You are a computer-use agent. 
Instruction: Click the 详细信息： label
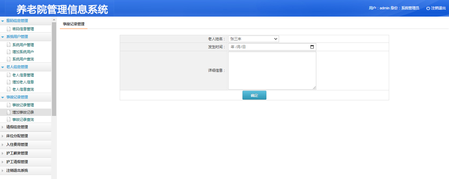(x=217, y=70)
